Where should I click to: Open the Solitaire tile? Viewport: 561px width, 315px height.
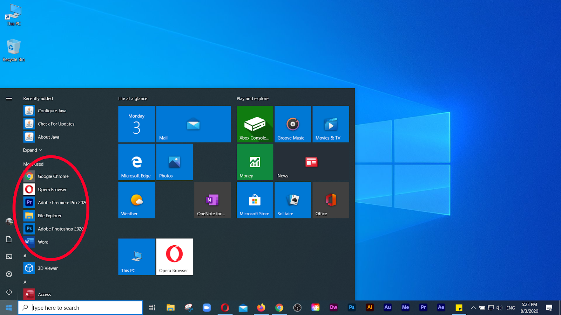293,200
